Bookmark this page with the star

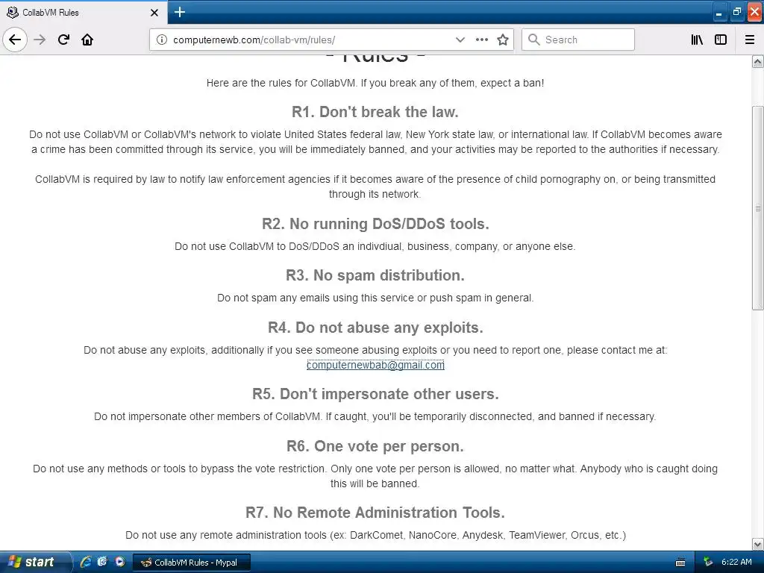click(503, 40)
